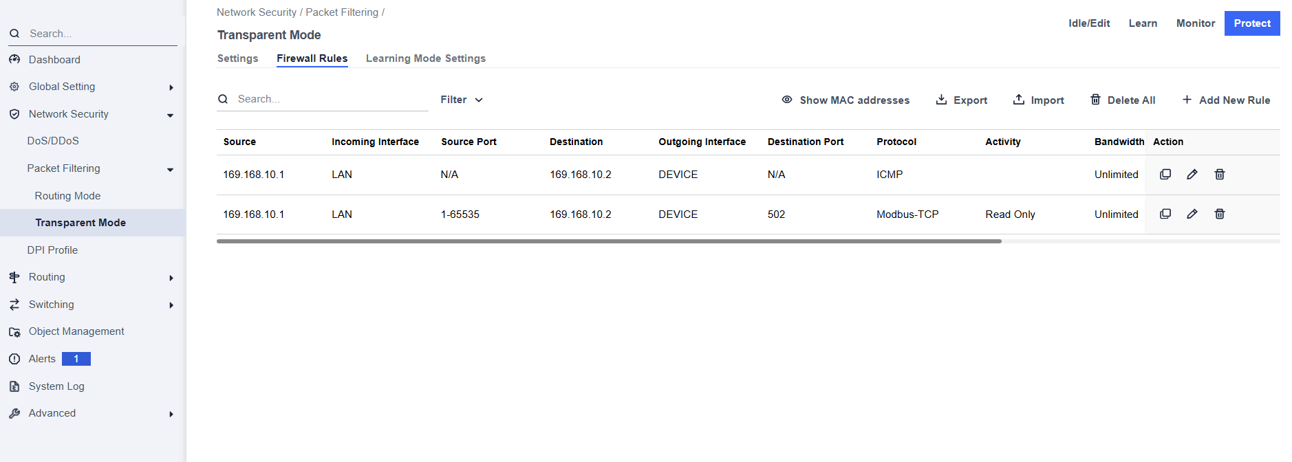Import firewall rules

pos(1038,100)
